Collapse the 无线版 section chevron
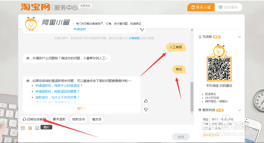This screenshot has height=143, width=264. coord(239,37)
